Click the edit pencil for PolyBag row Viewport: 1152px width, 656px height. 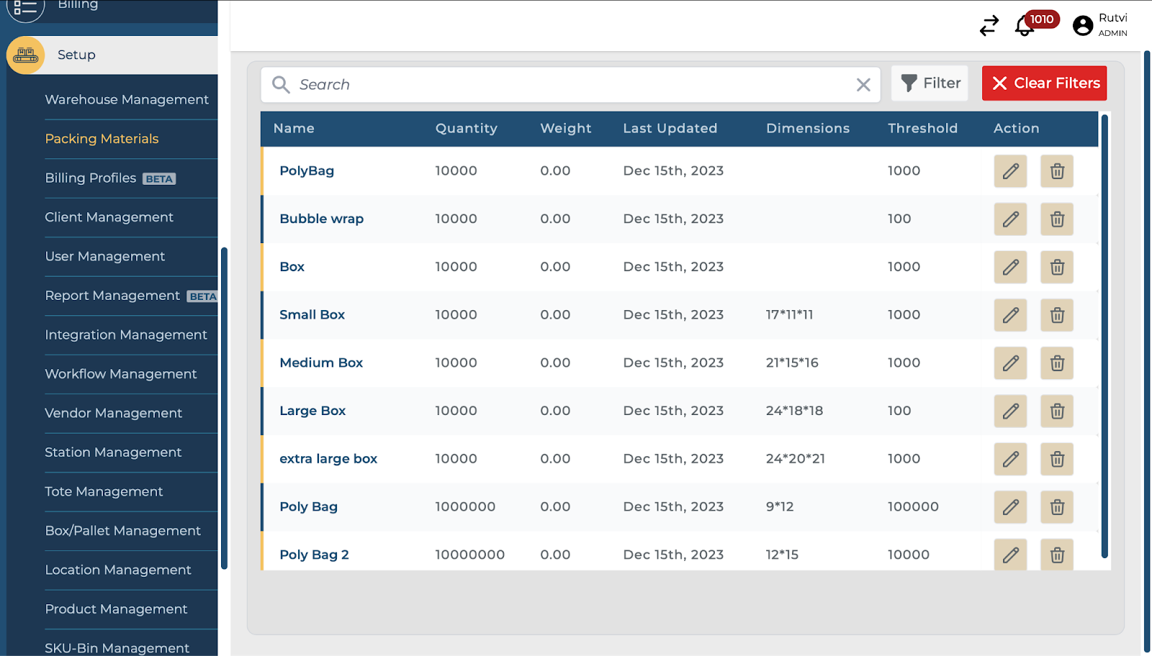(x=1010, y=171)
